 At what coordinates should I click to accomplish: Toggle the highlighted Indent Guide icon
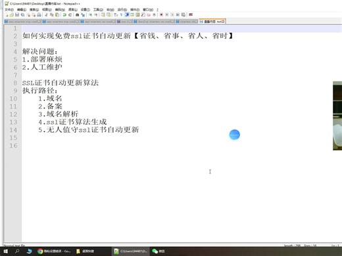(127, 15)
